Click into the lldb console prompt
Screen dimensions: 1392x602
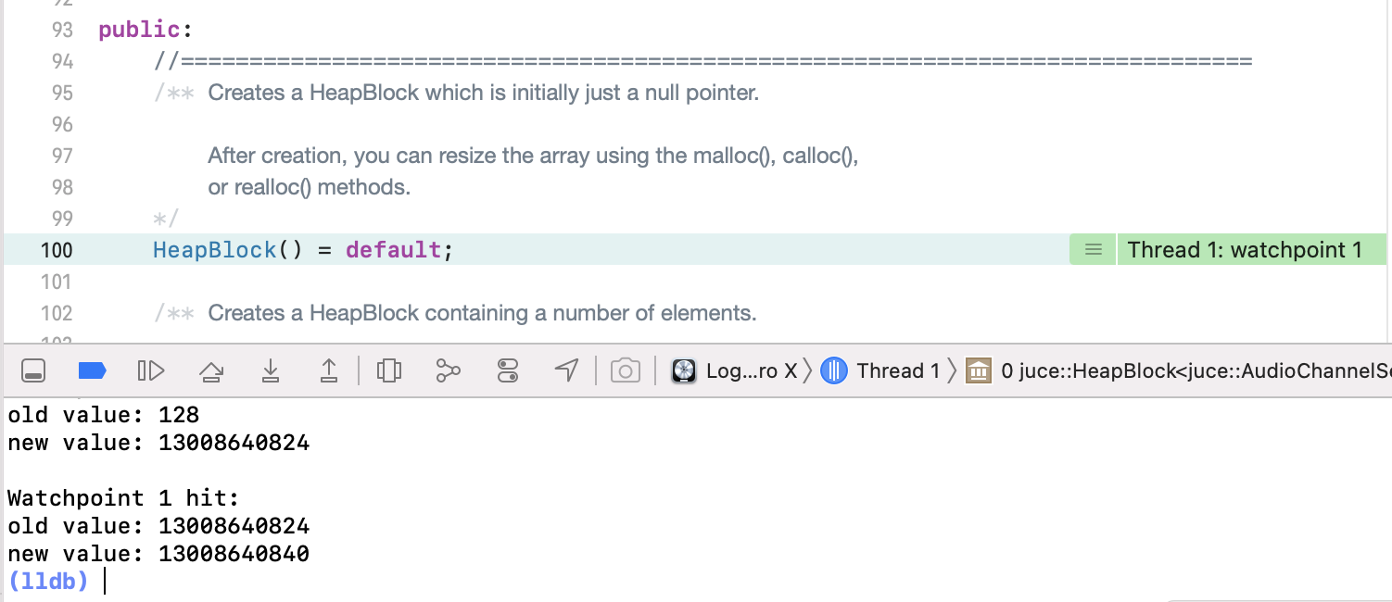coord(278,582)
